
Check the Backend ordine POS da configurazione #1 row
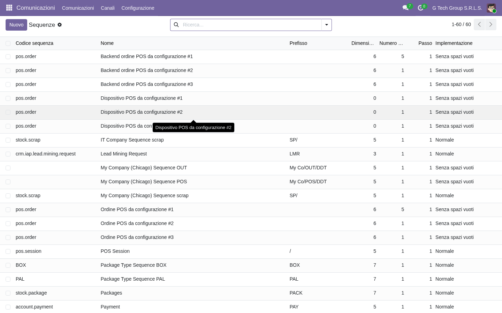tap(8, 56)
